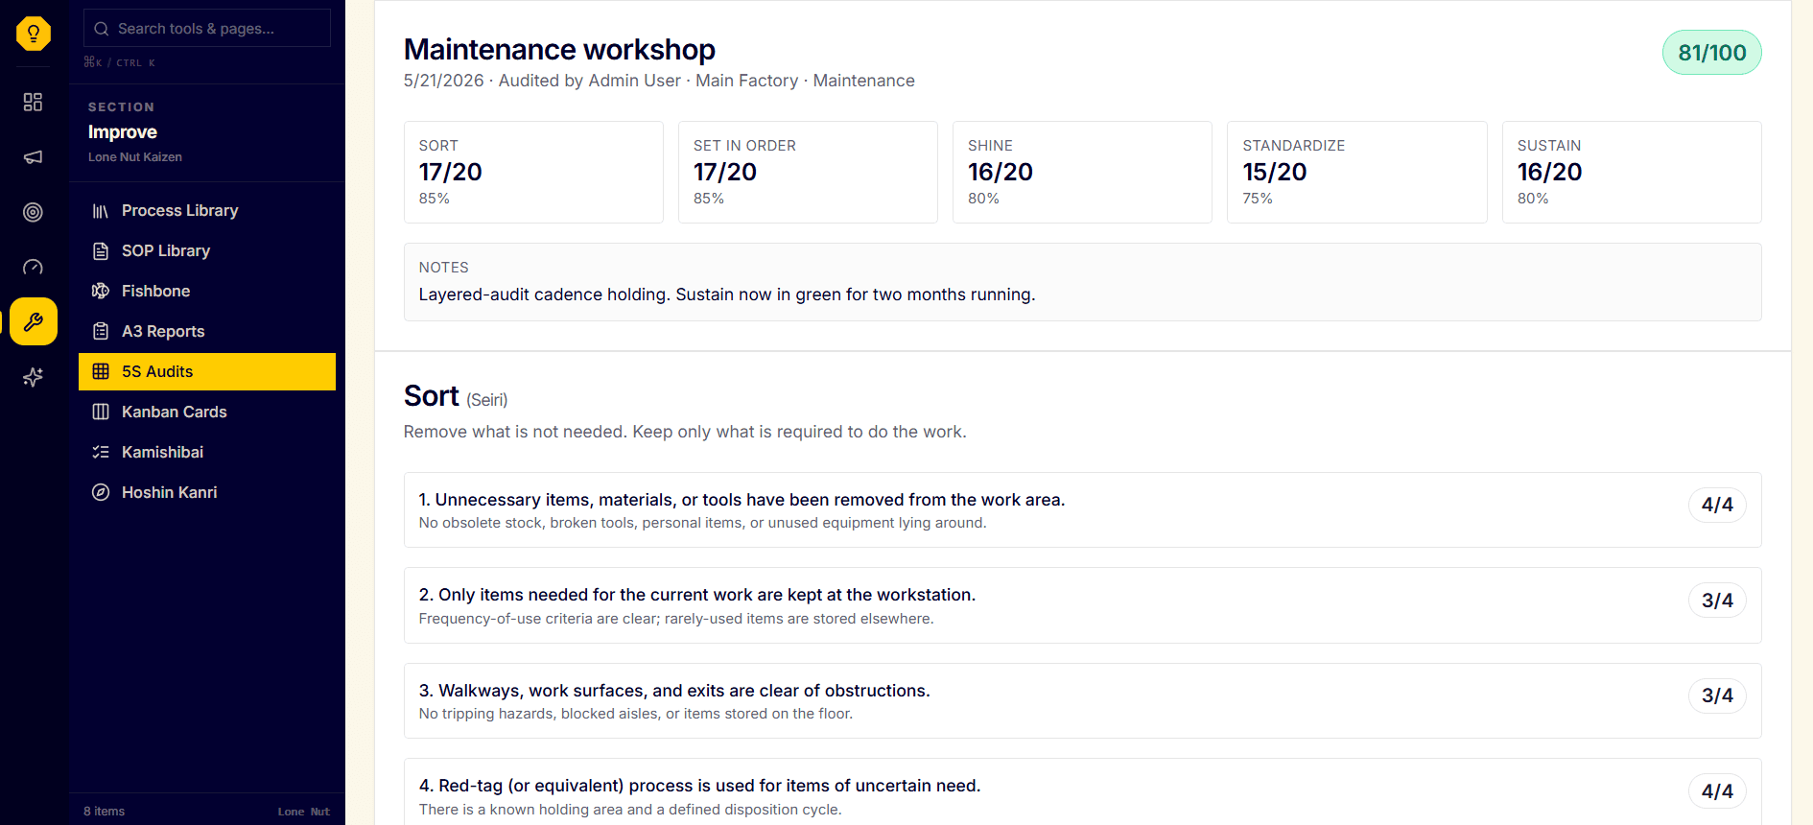Image resolution: width=1813 pixels, height=825 pixels.
Task: Select the Shine 16/20 score card
Action: (x=1082, y=173)
